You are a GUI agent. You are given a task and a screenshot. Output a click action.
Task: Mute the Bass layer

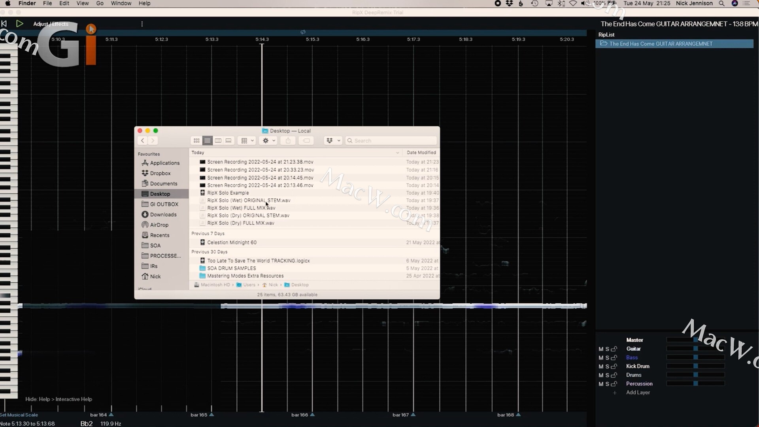(600, 357)
